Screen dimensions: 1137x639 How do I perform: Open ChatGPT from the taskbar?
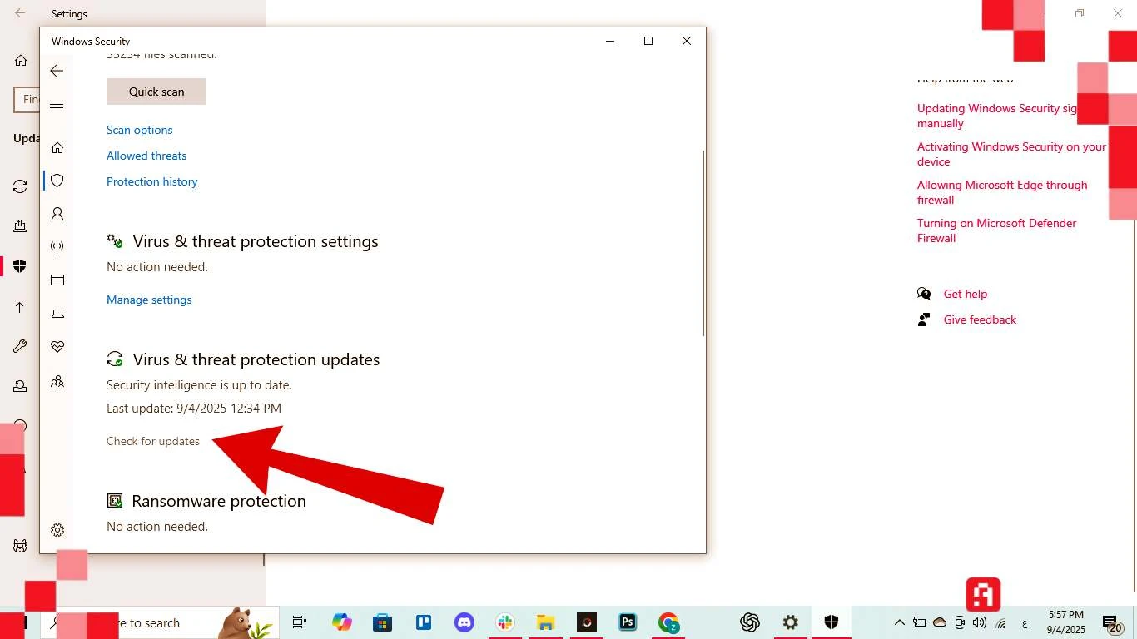[750, 622]
